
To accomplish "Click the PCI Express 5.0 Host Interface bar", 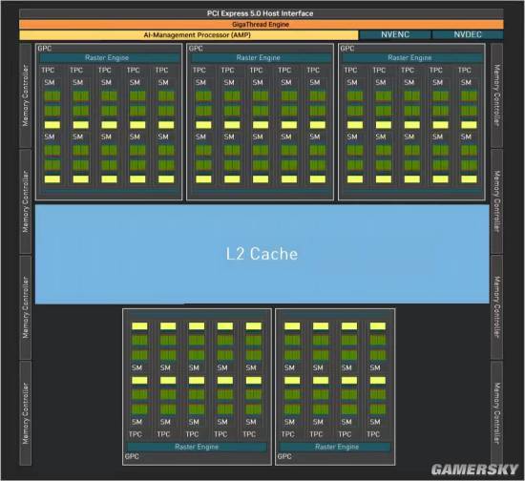I will [262, 13].
